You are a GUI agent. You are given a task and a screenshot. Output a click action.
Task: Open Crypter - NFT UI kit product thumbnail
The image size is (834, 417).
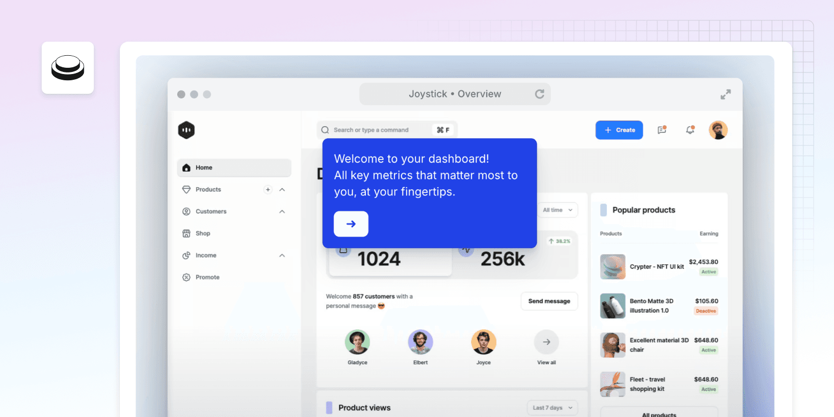(612, 267)
